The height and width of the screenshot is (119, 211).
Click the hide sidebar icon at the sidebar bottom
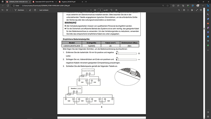(208, 112)
